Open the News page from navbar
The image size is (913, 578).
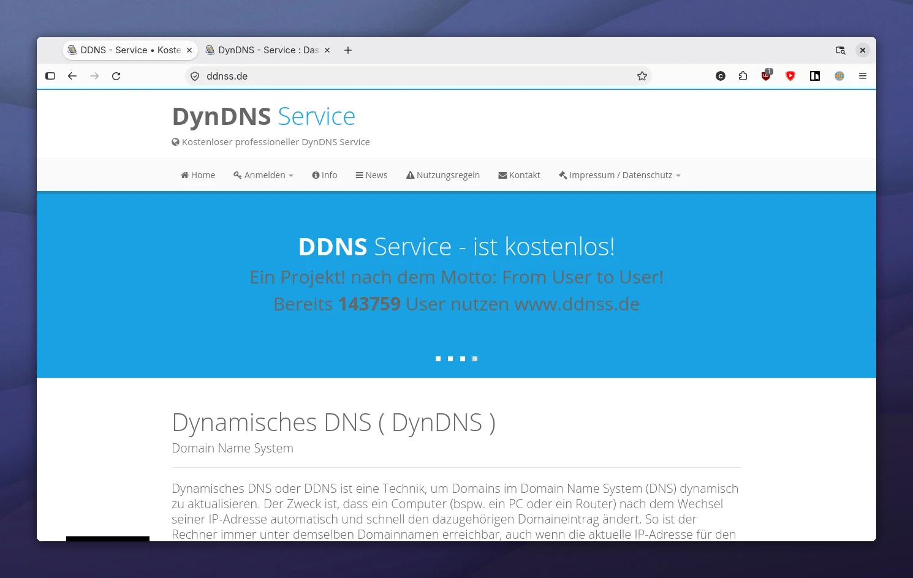(x=371, y=175)
